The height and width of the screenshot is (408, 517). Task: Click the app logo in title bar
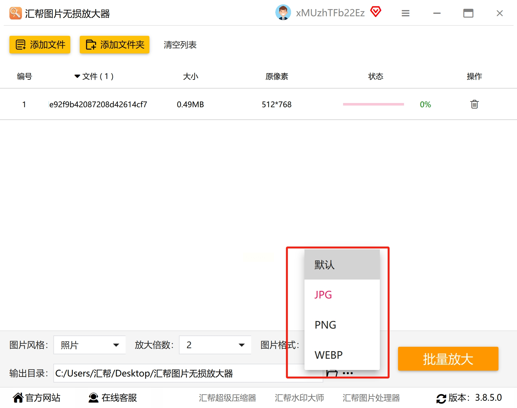15,13
